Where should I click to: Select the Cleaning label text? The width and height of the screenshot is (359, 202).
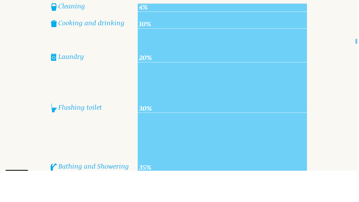[x=71, y=6]
